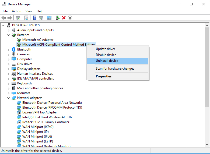Click the Bluetooth category icon
The height and width of the screenshot is (154, 210).
point(14,49)
